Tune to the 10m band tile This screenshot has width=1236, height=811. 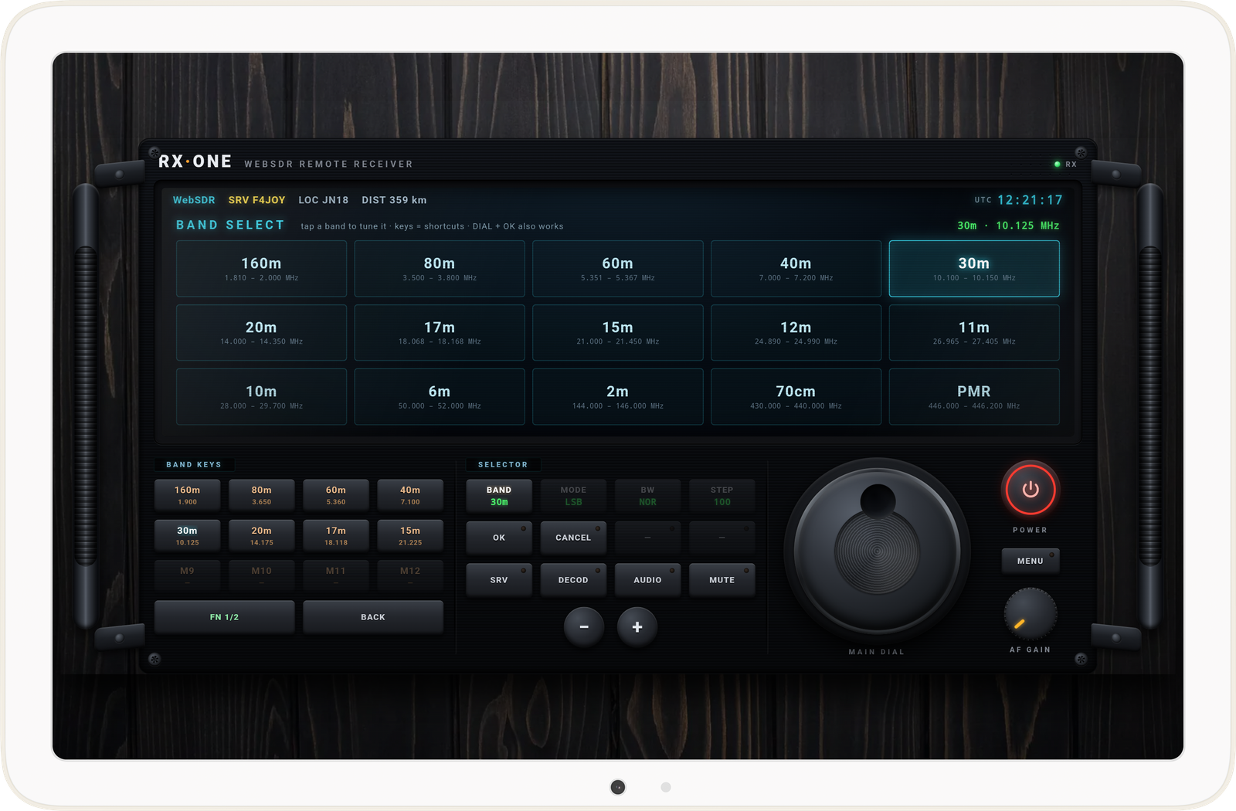click(x=261, y=396)
